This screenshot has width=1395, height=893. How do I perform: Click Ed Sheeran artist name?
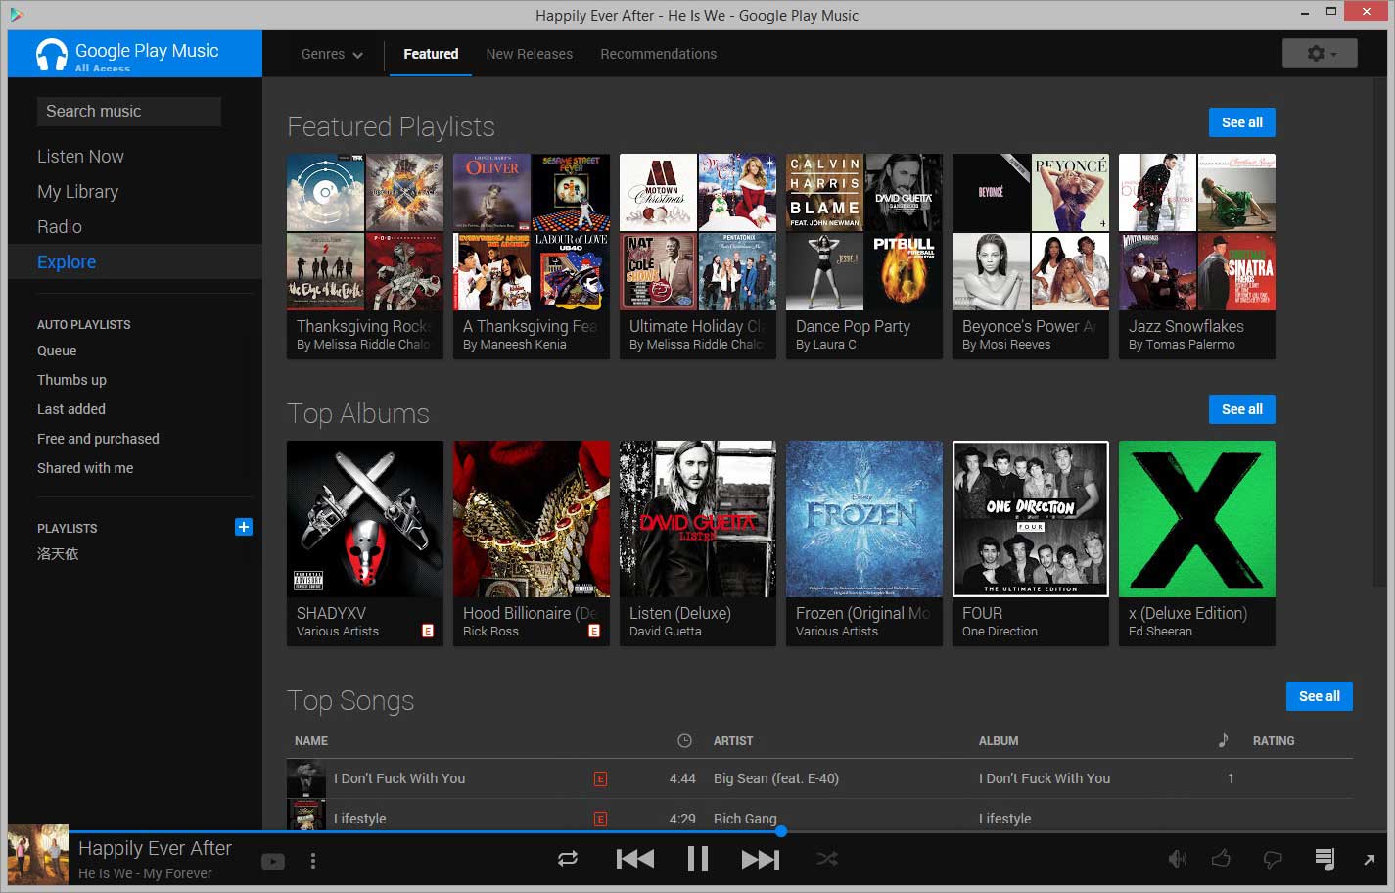(x=1160, y=632)
